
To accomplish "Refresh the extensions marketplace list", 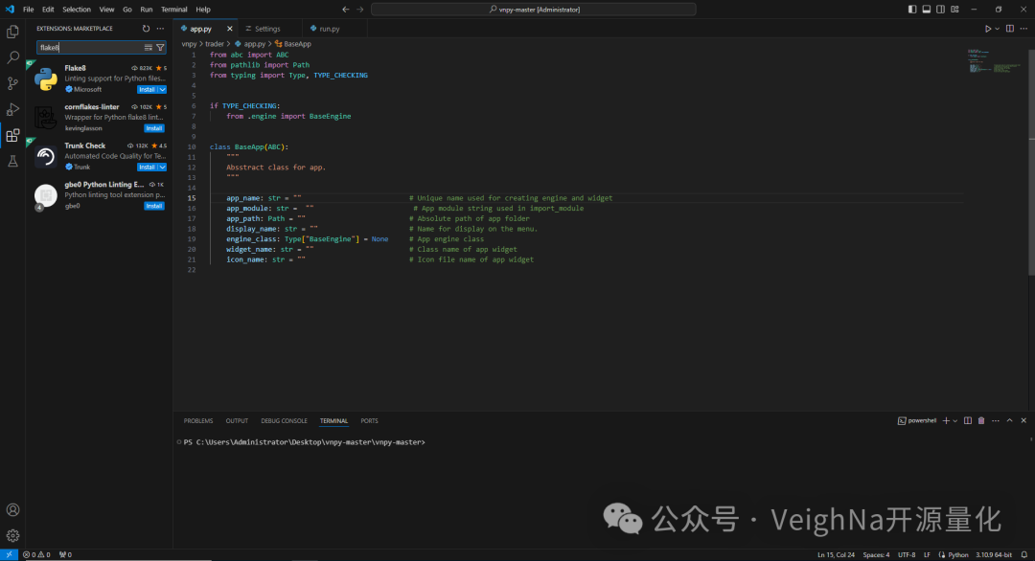I will coord(146,29).
